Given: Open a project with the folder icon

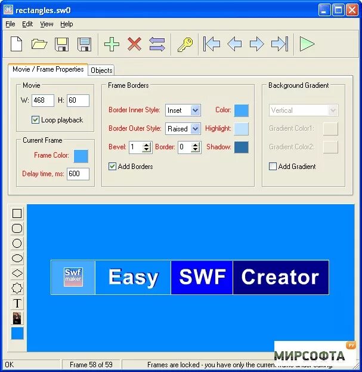Looking at the screenshot, I should [39, 44].
